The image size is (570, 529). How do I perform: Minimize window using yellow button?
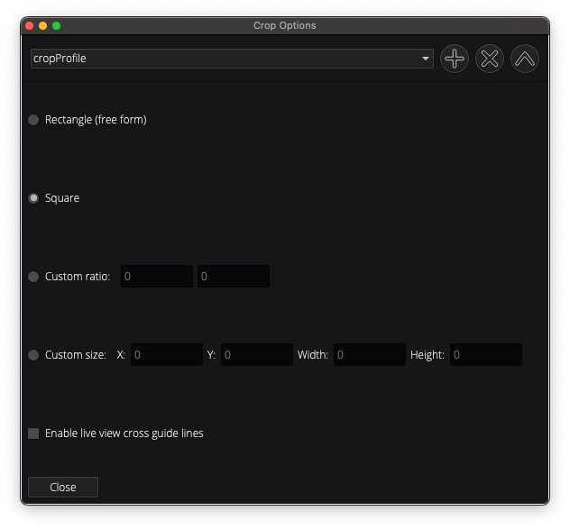tap(43, 26)
